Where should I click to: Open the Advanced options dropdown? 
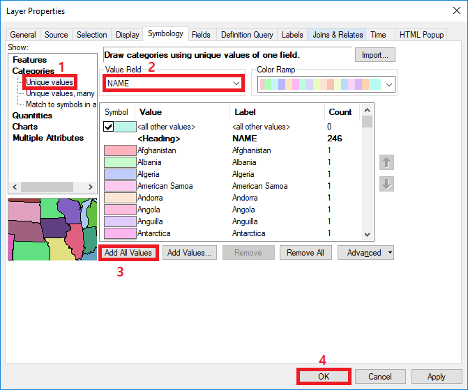click(365, 253)
